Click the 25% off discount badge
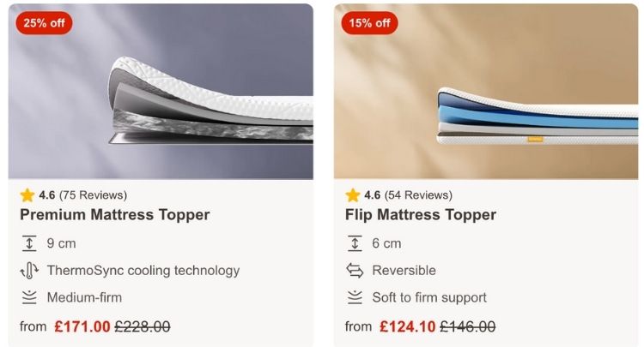The height and width of the screenshot is (347, 644). 44,23
